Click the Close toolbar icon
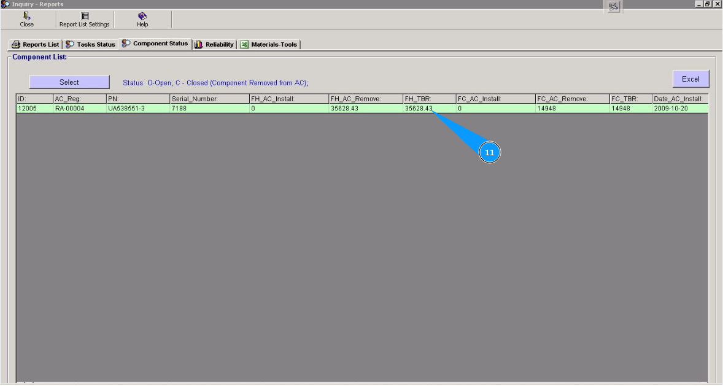Viewport: 723px width, 386px height. click(27, 16)
